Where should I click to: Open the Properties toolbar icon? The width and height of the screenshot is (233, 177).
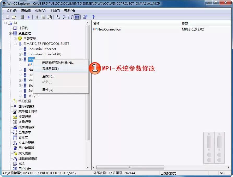tap(85, 17)
